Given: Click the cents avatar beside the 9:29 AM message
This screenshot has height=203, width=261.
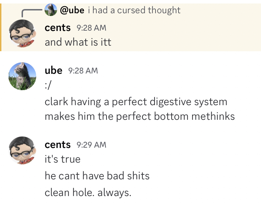Looking at the screenshot, I should (22, 150).
